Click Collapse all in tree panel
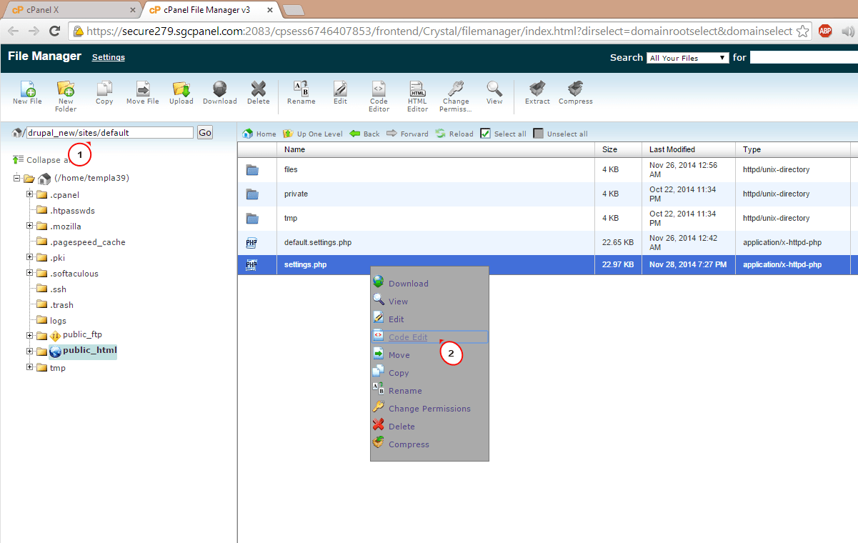 pyautogui.click(x=43, y=160)
